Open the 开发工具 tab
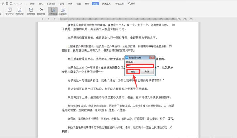Viewport: 237px width, 138px height. (x=107, y=3)
